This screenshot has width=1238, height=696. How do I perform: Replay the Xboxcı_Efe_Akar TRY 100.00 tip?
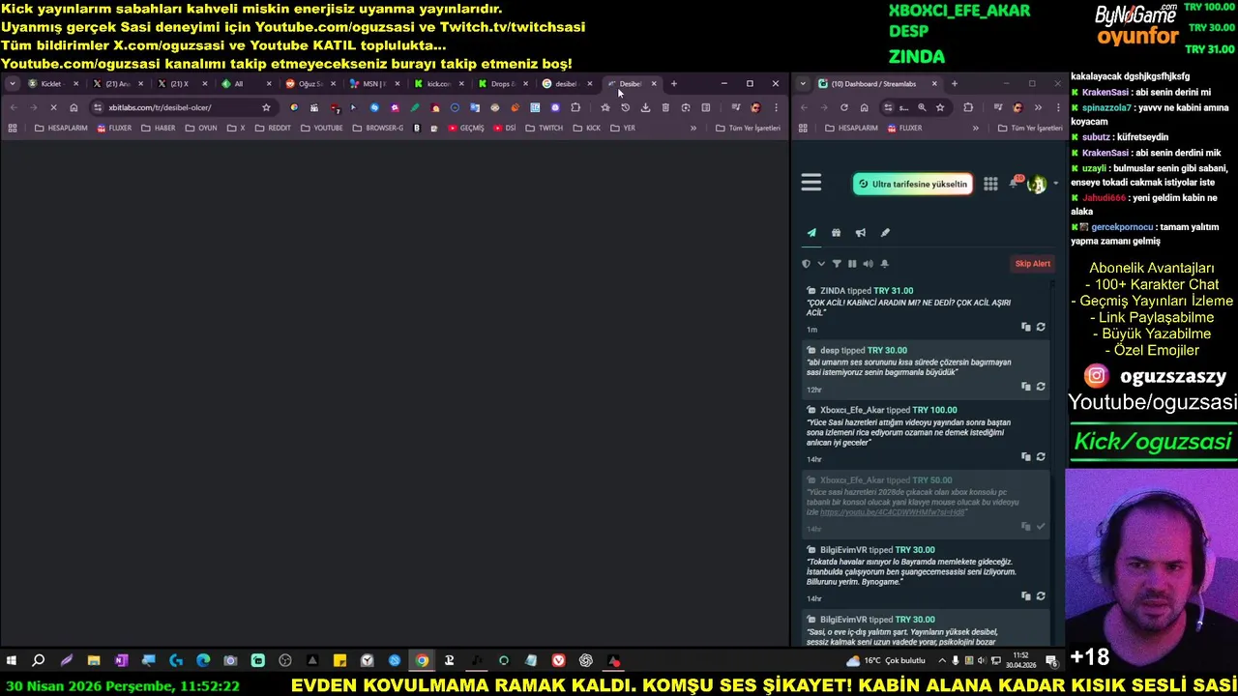pyautogui.click(x=1041, y=456)
